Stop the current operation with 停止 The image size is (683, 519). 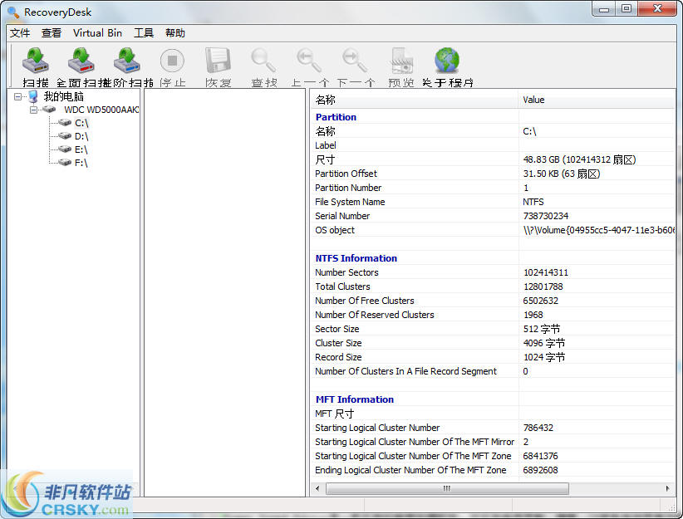(x=172, y=60)
